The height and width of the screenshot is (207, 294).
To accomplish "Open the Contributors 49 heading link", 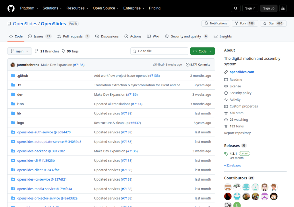I will (239, 178).
